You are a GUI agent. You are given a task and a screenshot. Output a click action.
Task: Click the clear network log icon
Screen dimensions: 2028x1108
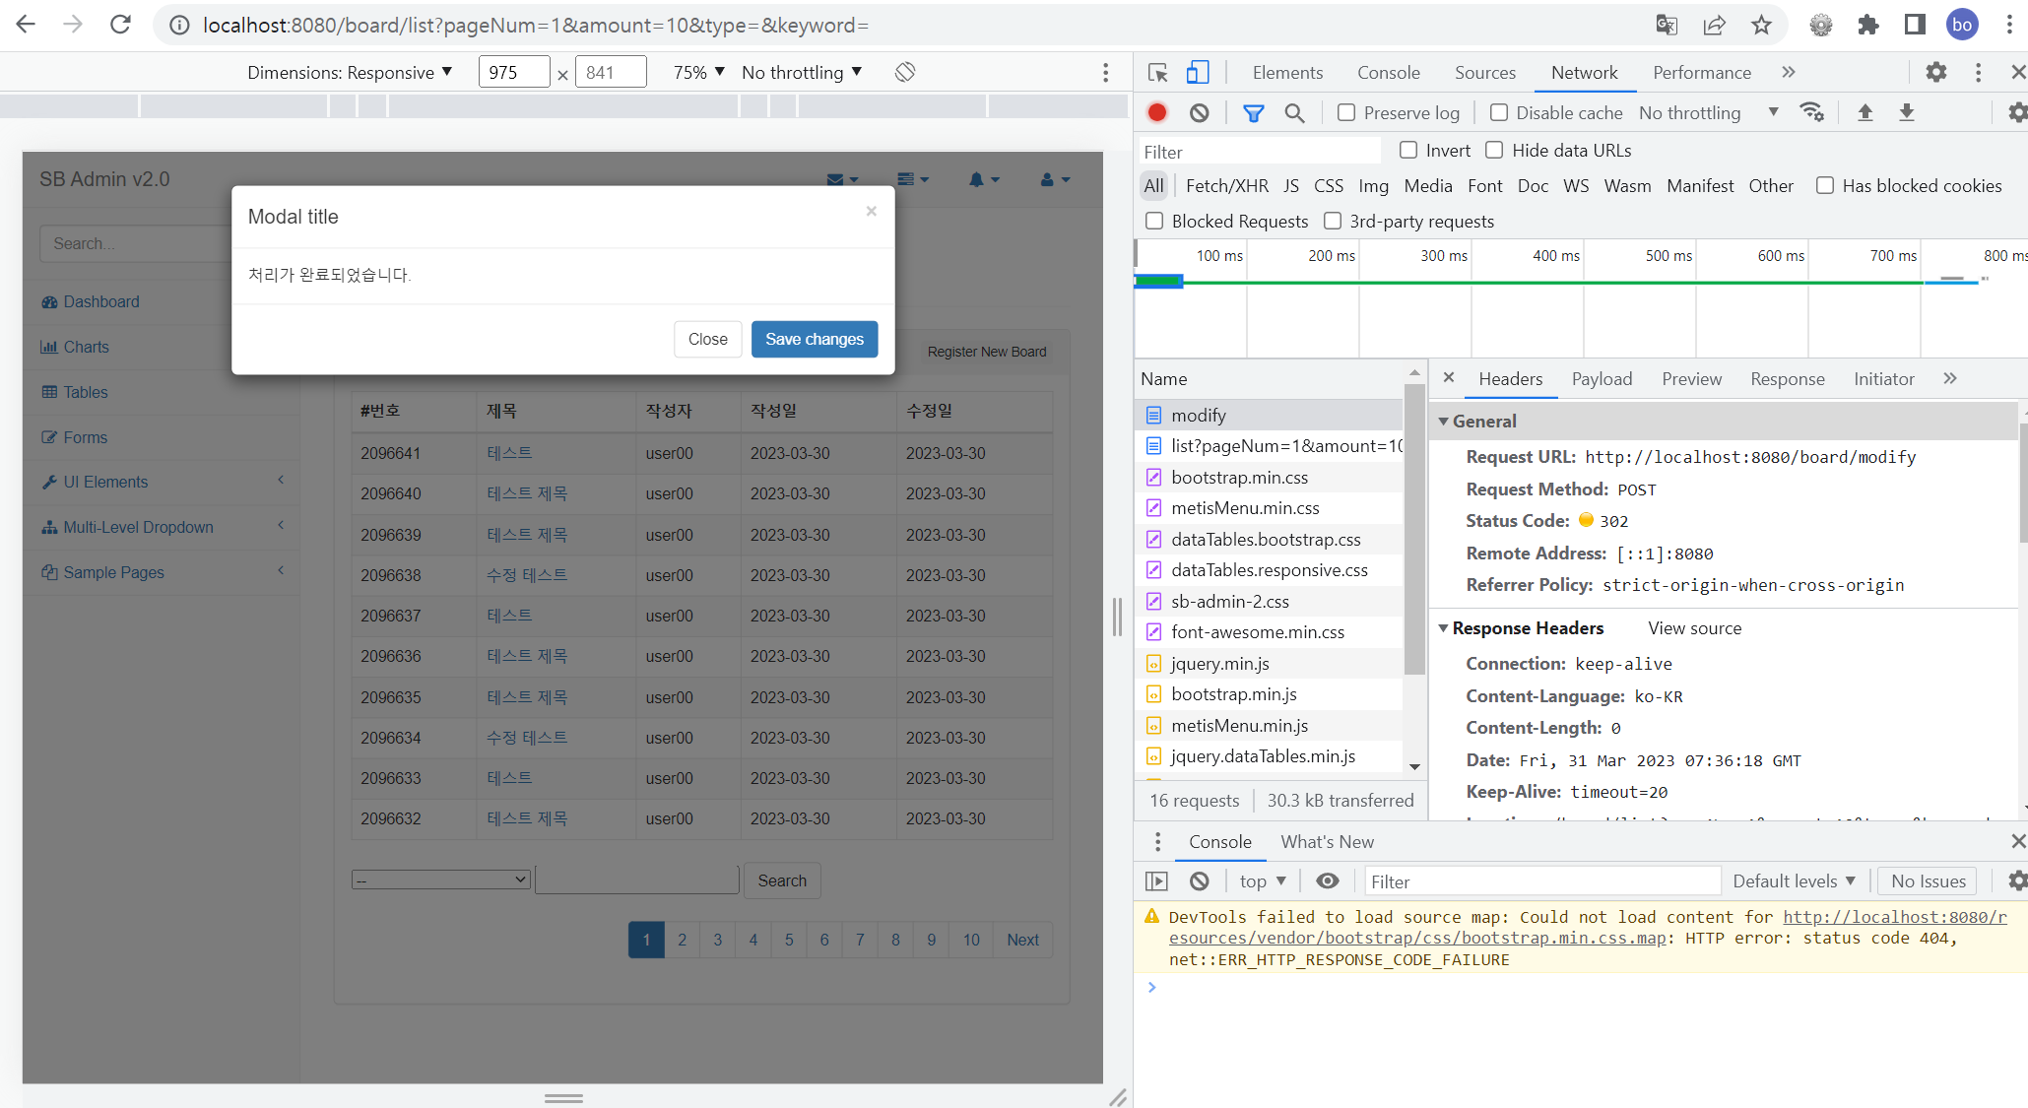(x=1199, y=113)
